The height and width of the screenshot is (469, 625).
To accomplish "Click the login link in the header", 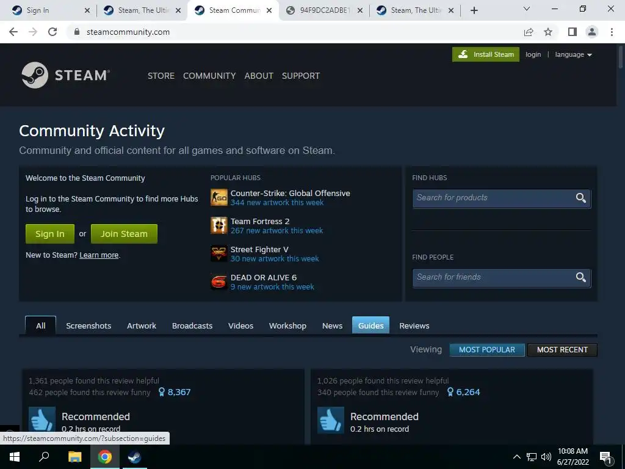I will coord(533,54).
